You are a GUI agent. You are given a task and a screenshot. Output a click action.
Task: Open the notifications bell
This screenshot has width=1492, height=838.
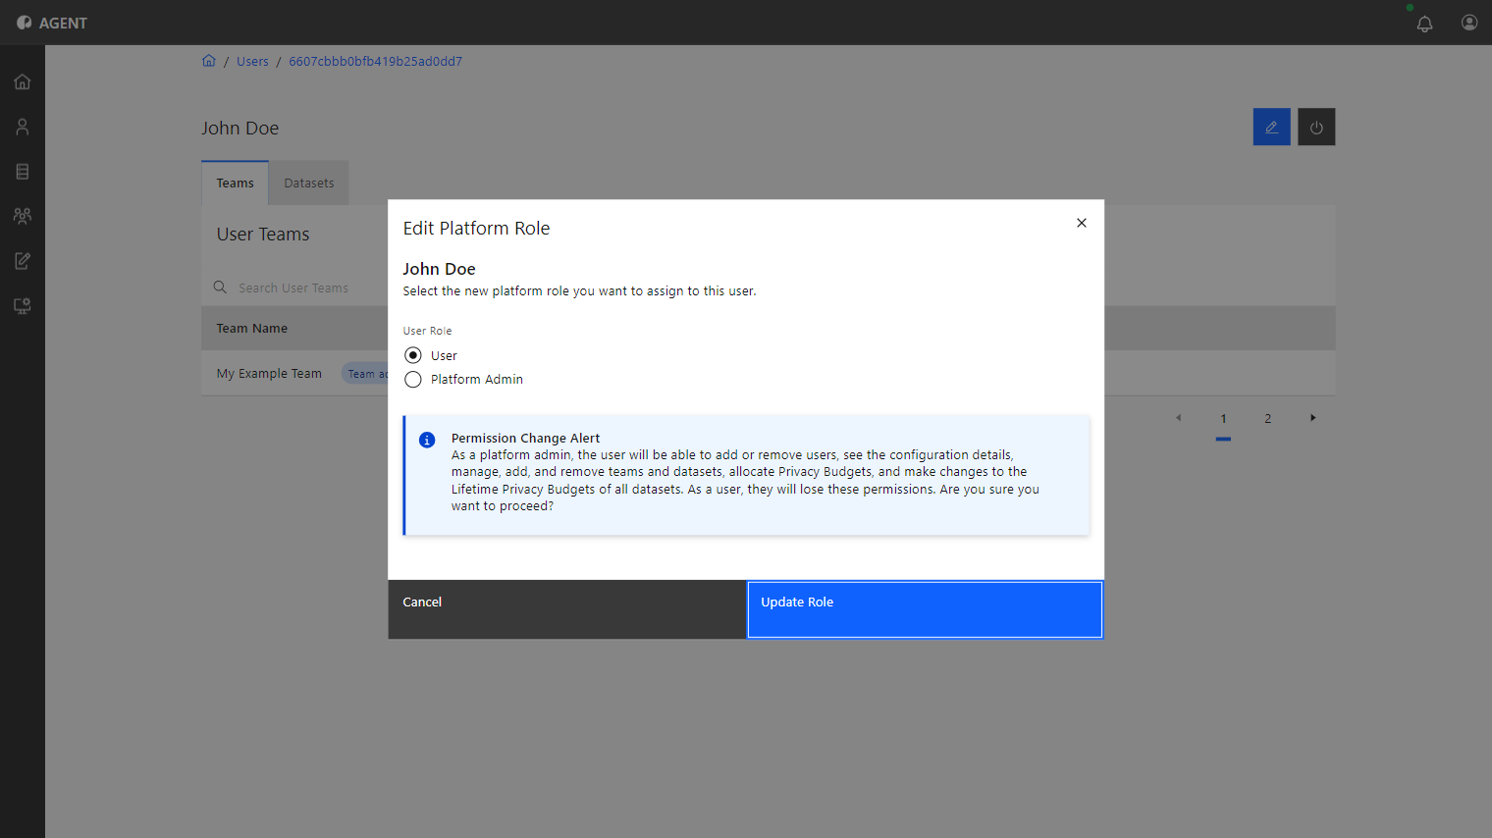pos(1424,24)
